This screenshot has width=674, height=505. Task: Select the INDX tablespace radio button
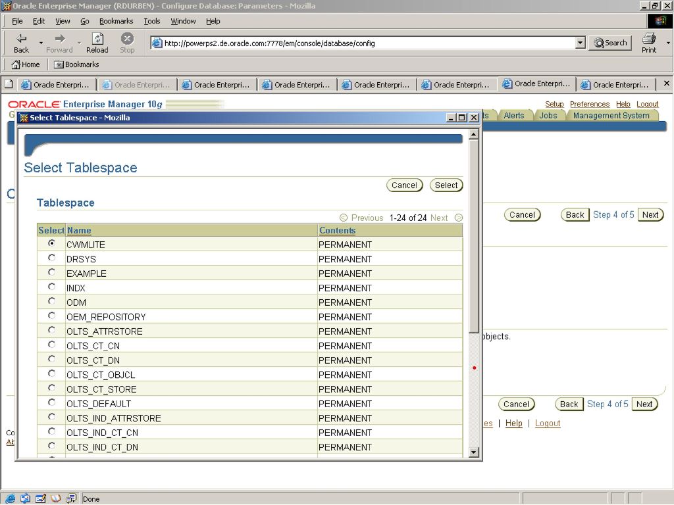click(x=51, y=287)
